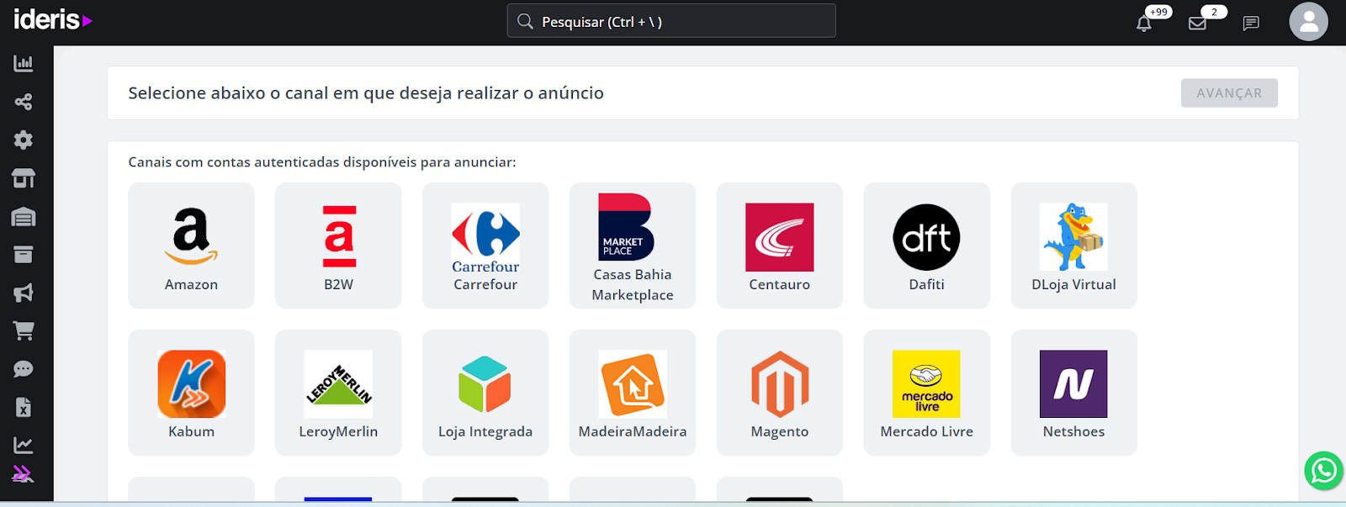
Task: Open the archive box sidebar icon
Action: point(24,255)
